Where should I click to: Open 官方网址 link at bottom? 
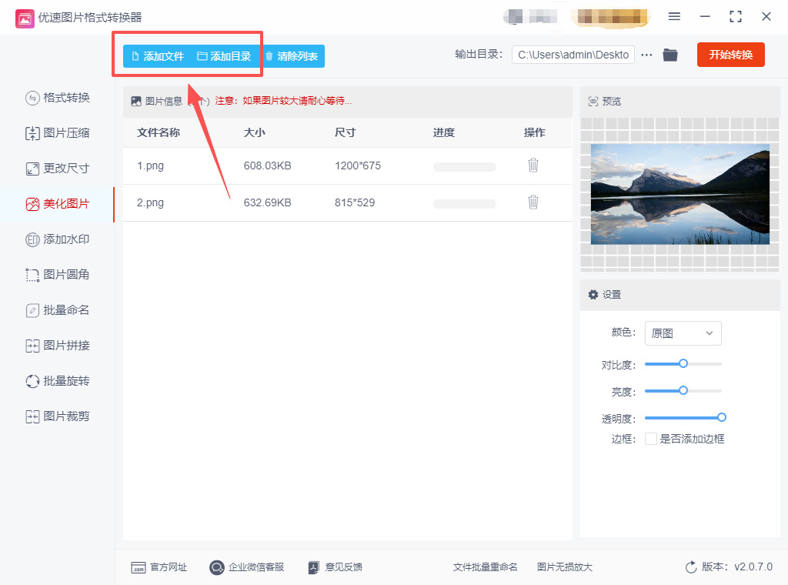(x=159, y=567)
